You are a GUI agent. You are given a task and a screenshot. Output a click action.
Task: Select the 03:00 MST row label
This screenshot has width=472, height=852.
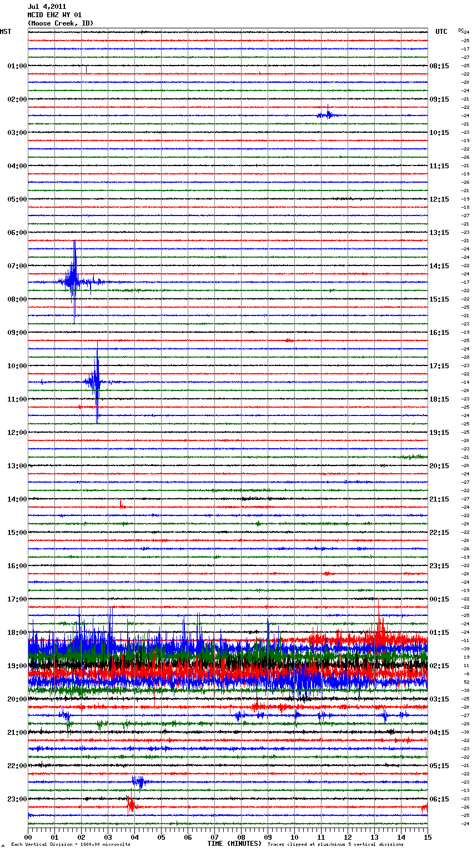point(17,133)
